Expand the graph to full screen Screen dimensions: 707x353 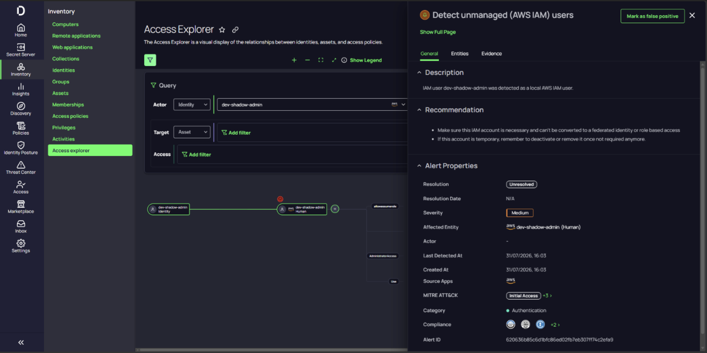pyautogui.click(x=334, y=60)
